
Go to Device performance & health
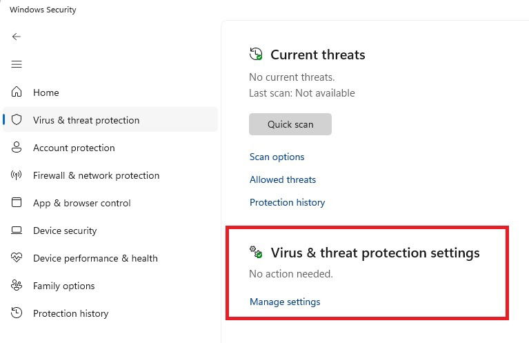pos(95,258)
